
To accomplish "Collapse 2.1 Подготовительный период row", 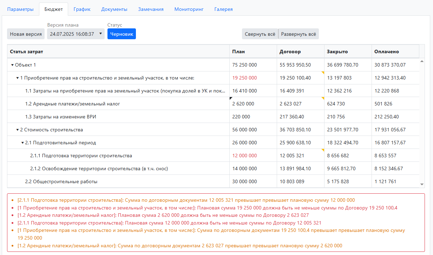I will (x=22, y=143).
